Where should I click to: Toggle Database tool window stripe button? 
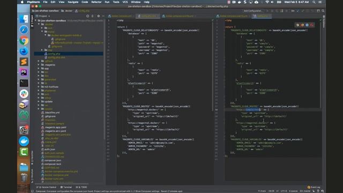324,21
